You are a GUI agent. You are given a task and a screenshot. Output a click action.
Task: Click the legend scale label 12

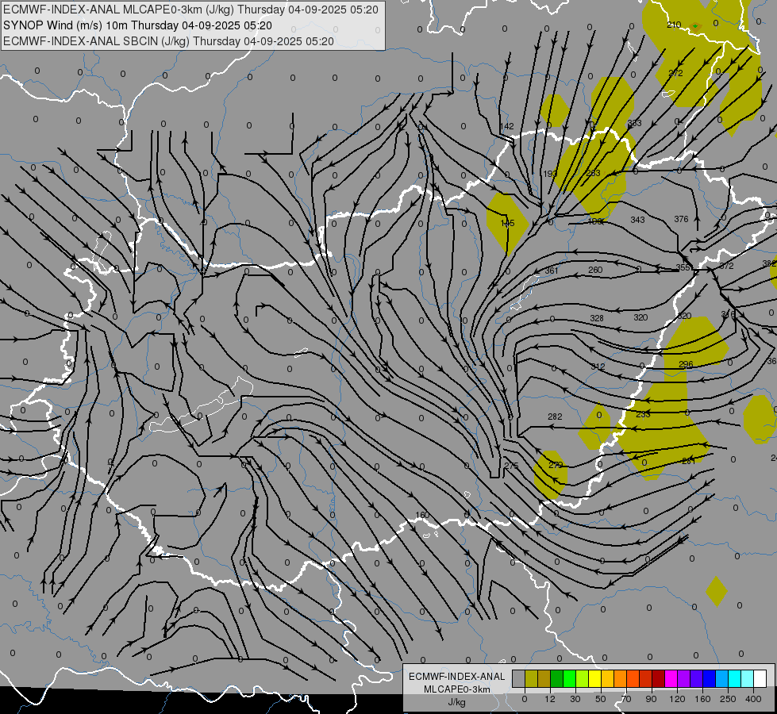(550, 699)
